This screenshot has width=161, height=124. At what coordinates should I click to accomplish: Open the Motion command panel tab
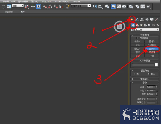pos(147,19)
